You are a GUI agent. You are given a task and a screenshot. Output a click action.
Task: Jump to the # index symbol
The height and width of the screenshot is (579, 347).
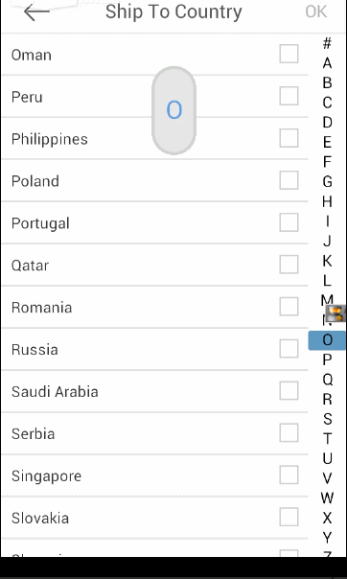pos(327,43)
